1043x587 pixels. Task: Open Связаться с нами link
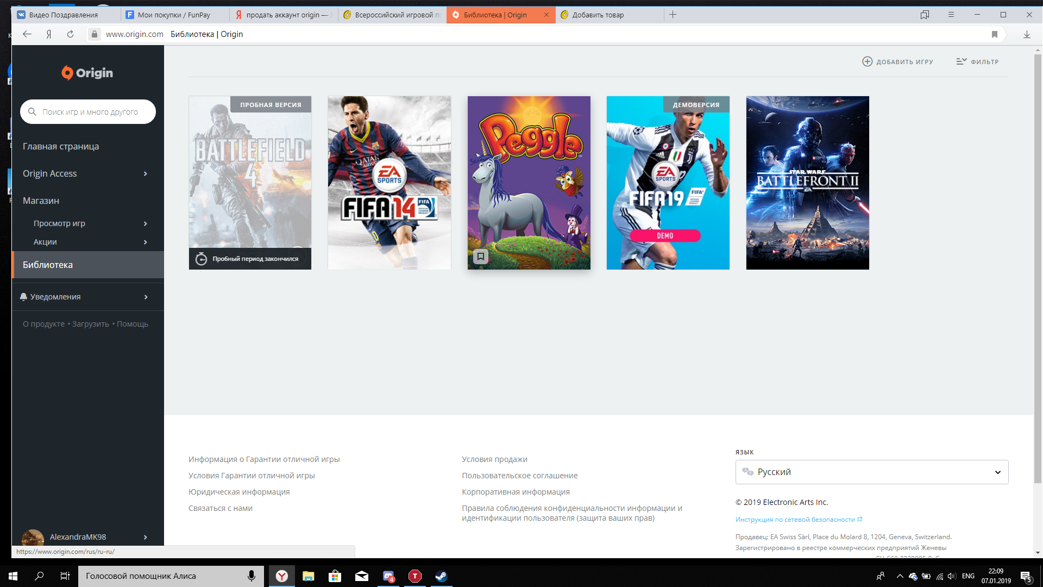coord(221,508)
